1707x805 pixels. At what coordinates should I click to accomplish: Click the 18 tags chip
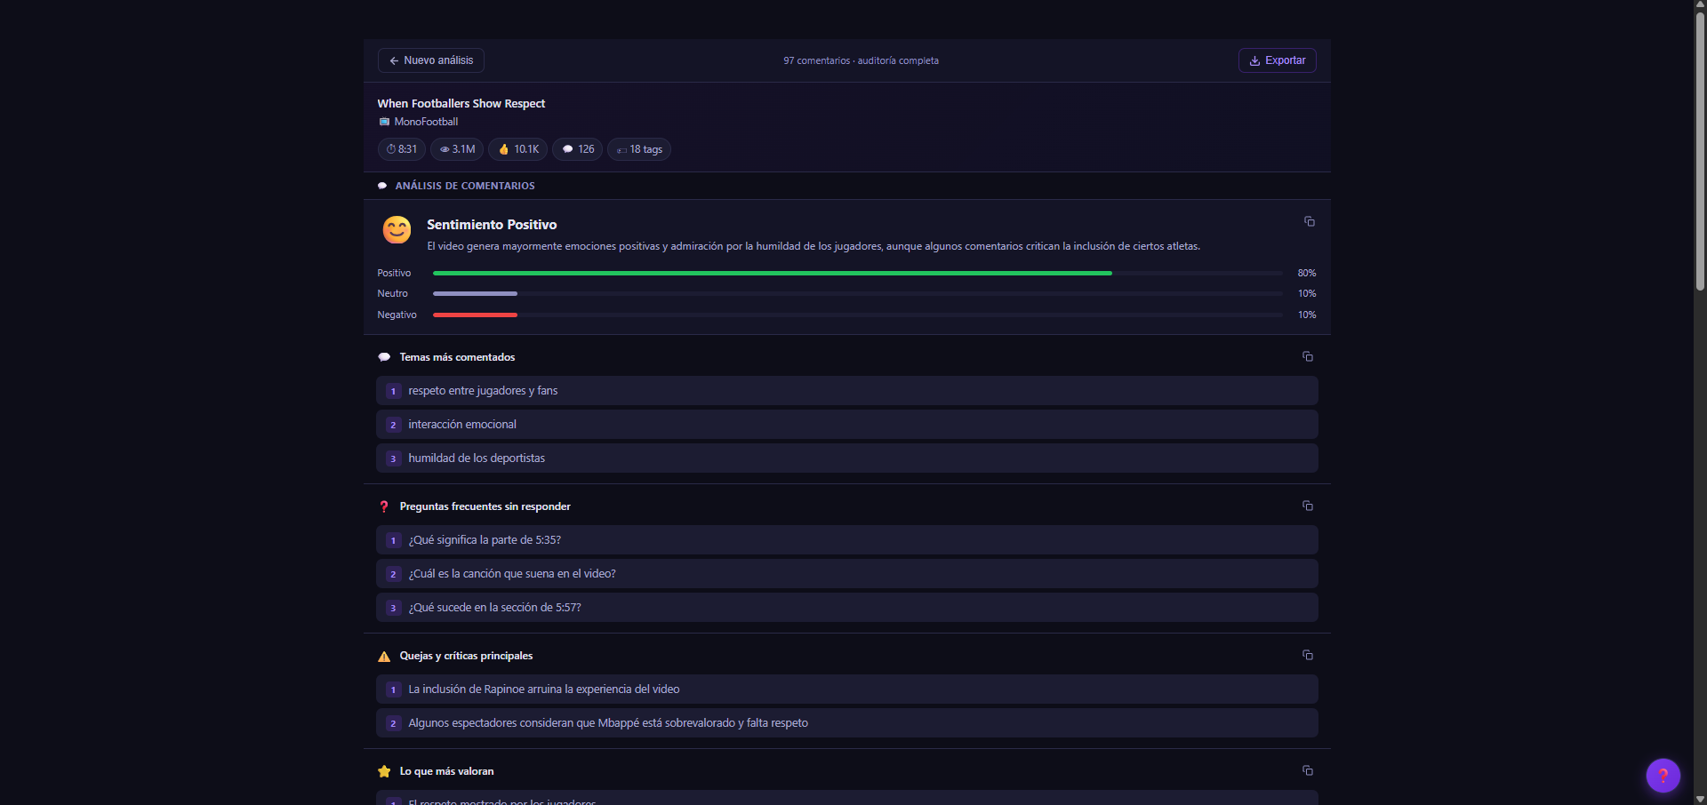click(639, 149)
